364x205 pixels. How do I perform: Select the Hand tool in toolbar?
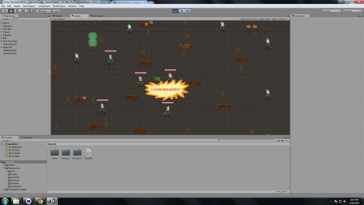(5, 11)
